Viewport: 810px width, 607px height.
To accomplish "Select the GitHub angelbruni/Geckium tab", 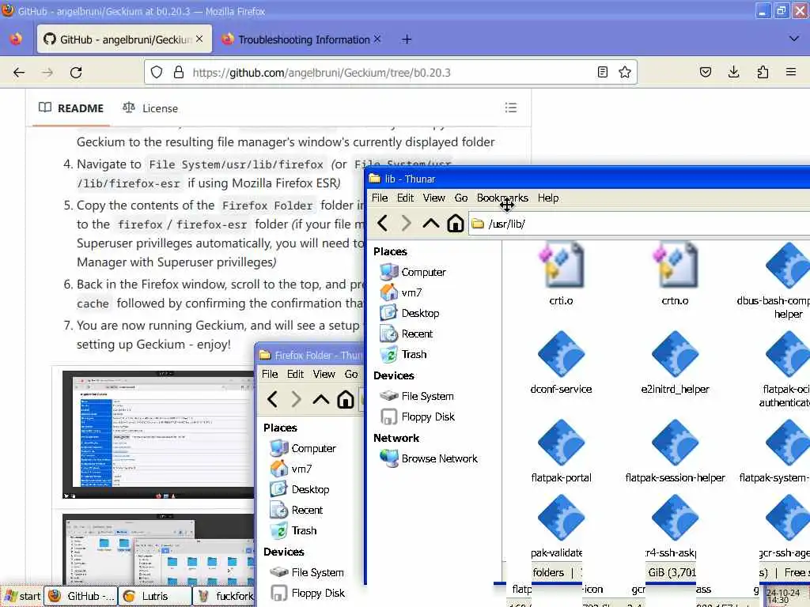I will tap(124, 40).
